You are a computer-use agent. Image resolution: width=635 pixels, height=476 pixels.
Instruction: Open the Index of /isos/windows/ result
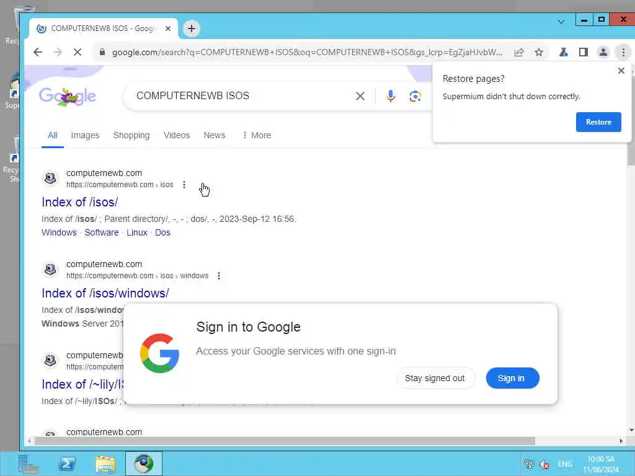pyautogui.click(x=105, y=293)
